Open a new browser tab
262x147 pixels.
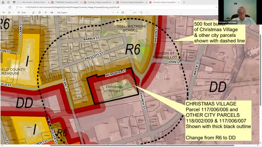(184, 2)
